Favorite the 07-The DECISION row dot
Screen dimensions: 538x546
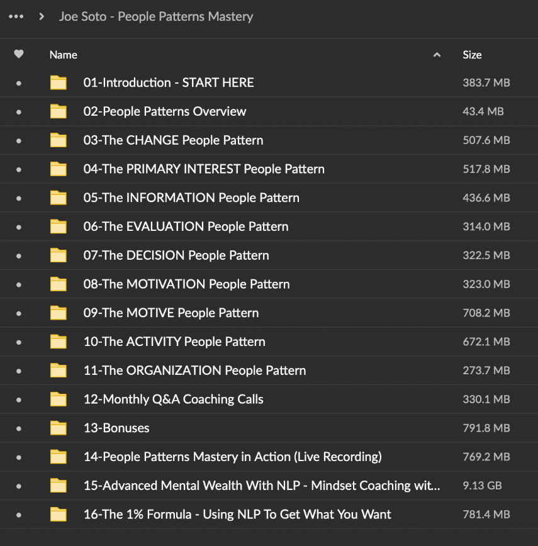(x=19, y=256)
